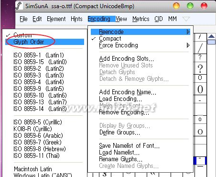Click the orange minimize window button
Screen dimensions: 216x177
[176, 6]
